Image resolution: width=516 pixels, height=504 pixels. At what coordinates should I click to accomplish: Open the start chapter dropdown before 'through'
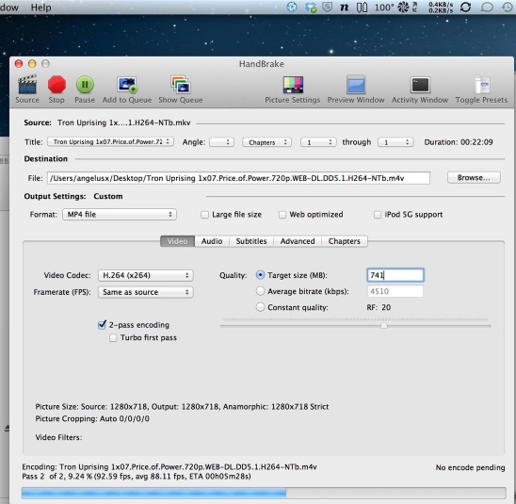coord(318,142)
